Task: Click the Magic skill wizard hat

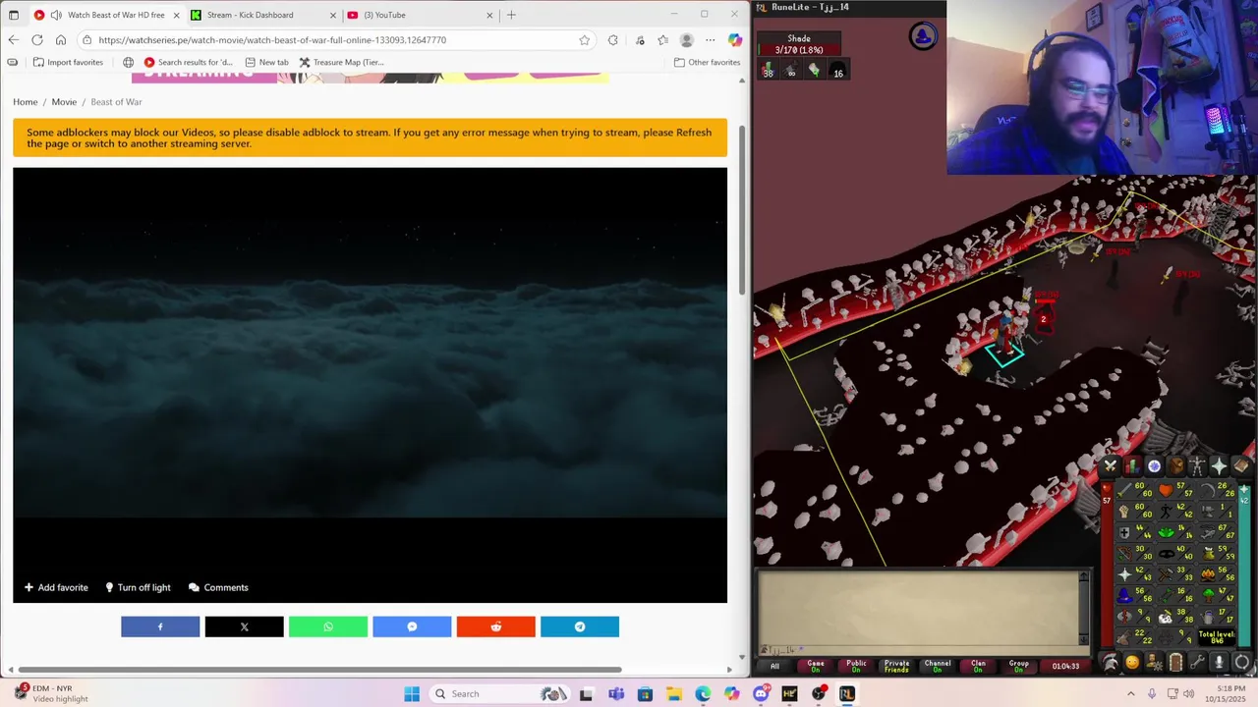Action: click(1125, 595)
